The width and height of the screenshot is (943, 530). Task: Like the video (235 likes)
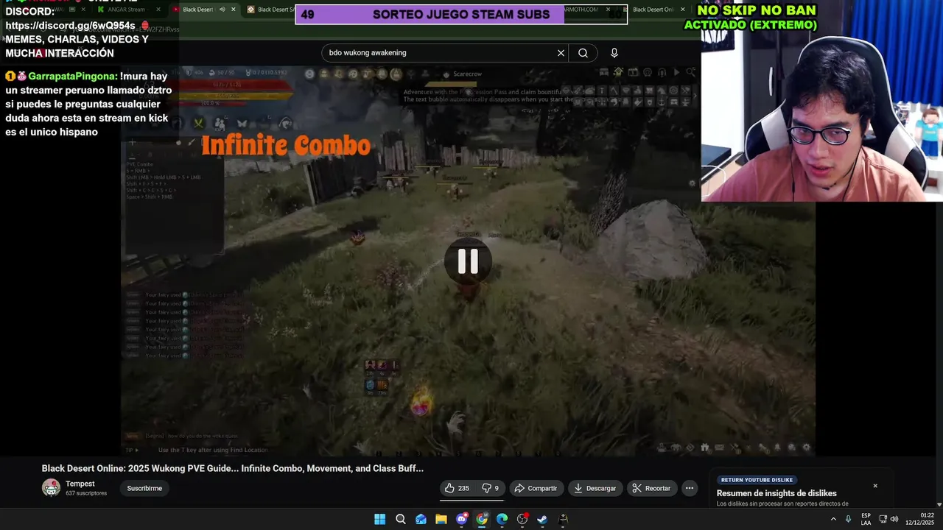point(458,488)
